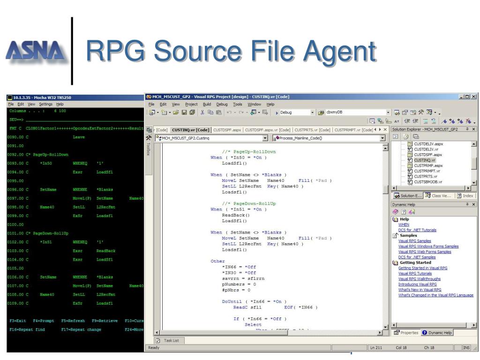Open Introducing Visual RPG link
480x360 pixels.
(x=418, y=285)
